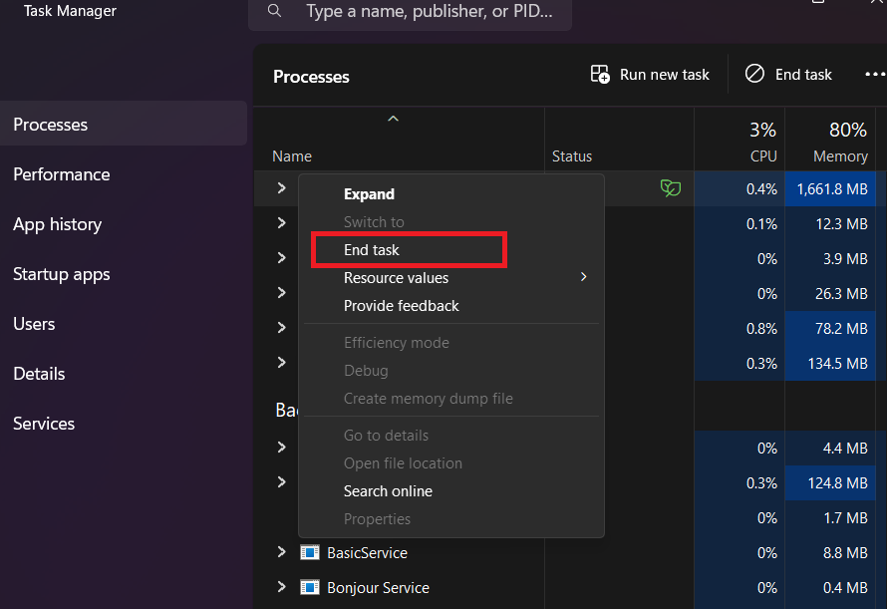Image resolution: width=887 pixels, height=609 pixels.
Task: Open the Startup apps page
Action: (x=61, y=274)
